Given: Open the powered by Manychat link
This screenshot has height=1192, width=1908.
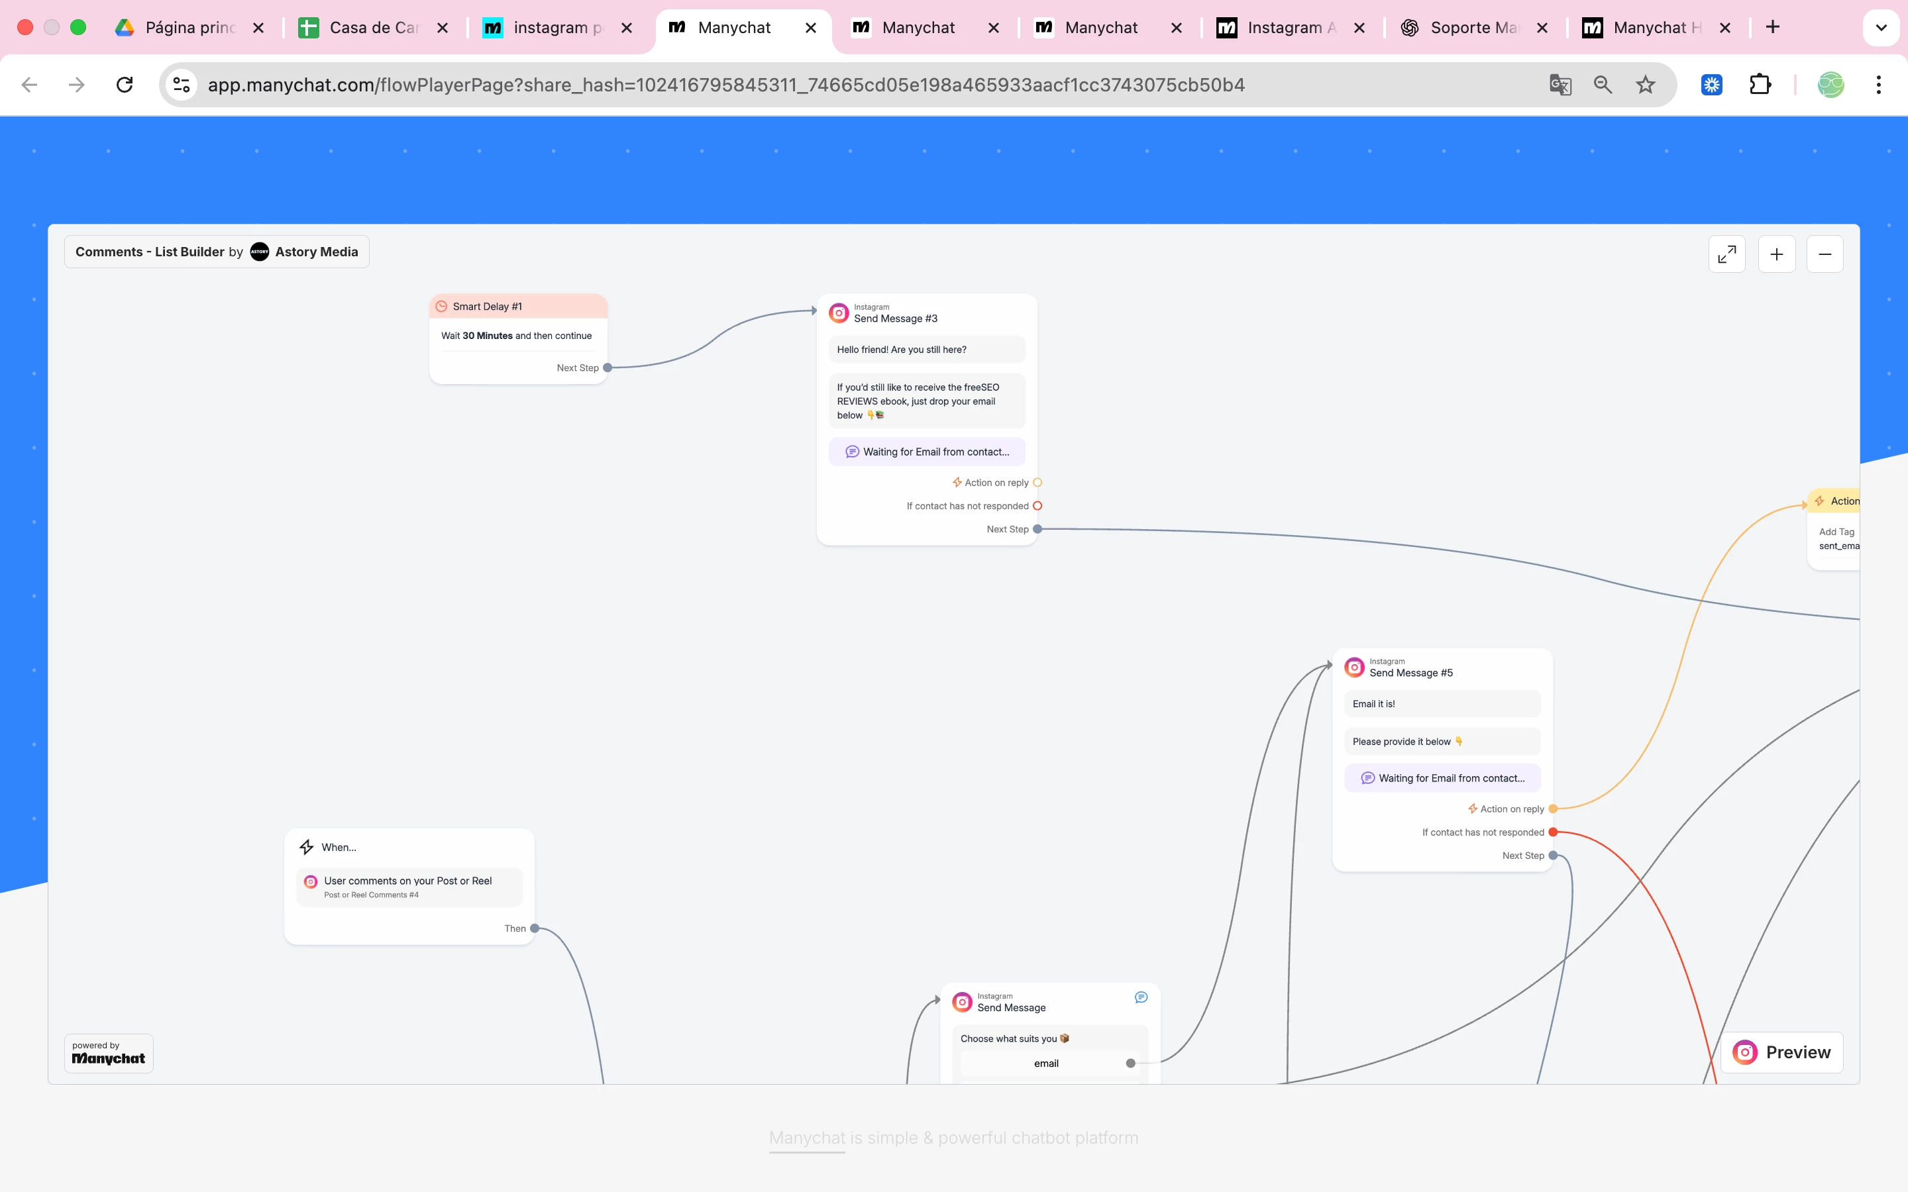Looking at the screenshot, I should coord(108,1053).
